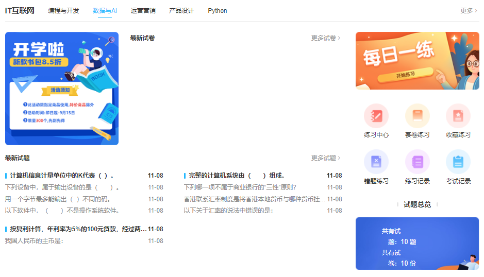Open the 收藏练习 star icon
The height and width of the screenshot is (277, 484).
pos(458,116)
